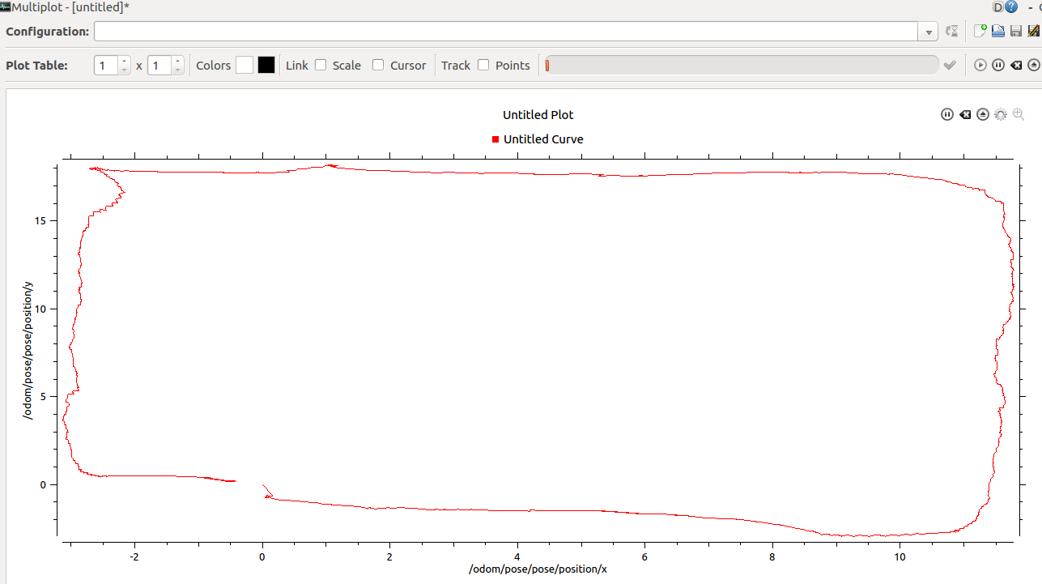The height and width of the screenshot is (584, 1042).
Task: Click the Plot Table columns number field
Action: [x=159, y=66]
